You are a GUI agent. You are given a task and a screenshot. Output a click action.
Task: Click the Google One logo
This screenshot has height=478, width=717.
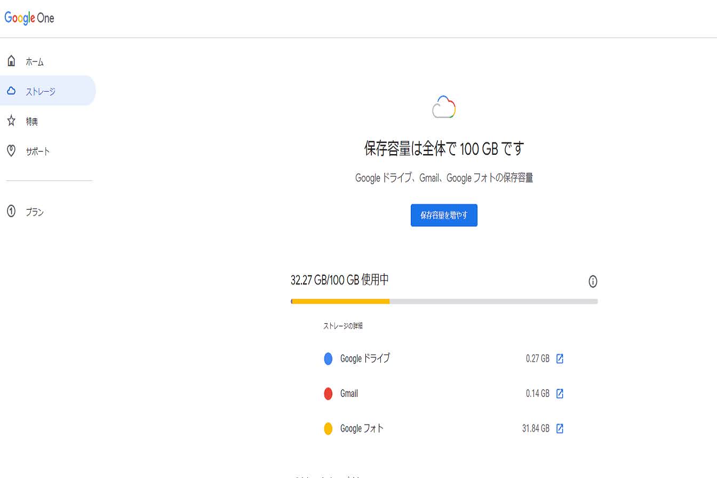coord(29,18)
